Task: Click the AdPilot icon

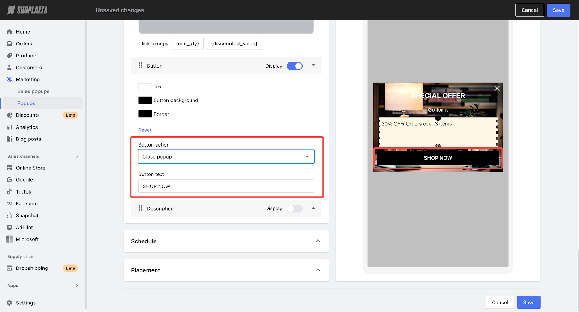Action: pyautogui.click(x=9, y=227)
